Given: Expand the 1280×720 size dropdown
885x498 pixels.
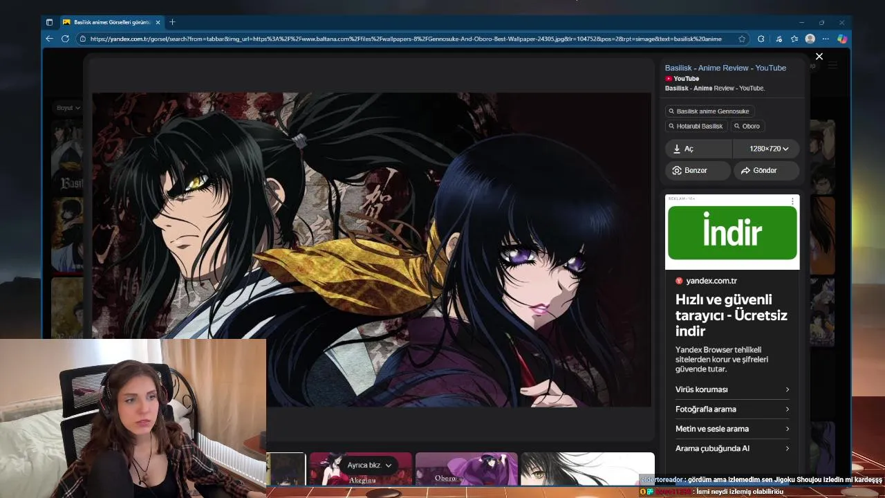Looking at the screenshot, I should click(x=767, y=149).
